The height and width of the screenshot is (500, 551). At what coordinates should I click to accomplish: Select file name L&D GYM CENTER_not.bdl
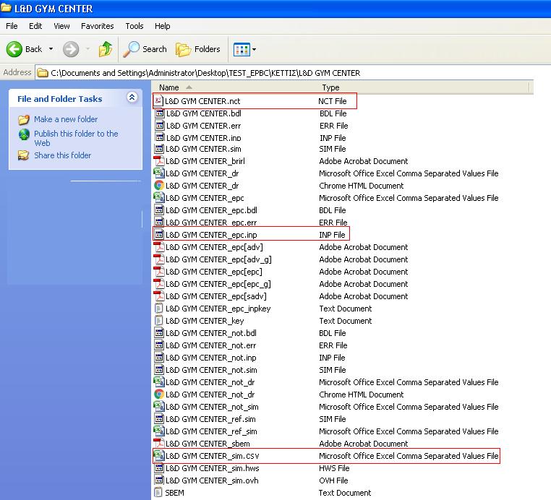coord(211,333)
